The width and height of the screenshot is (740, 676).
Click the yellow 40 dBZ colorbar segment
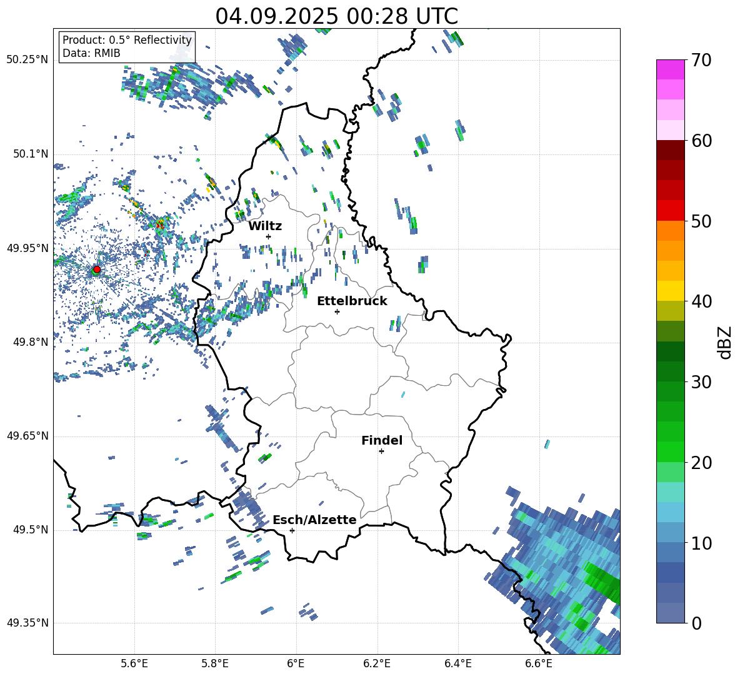click(x=670, y=291)
